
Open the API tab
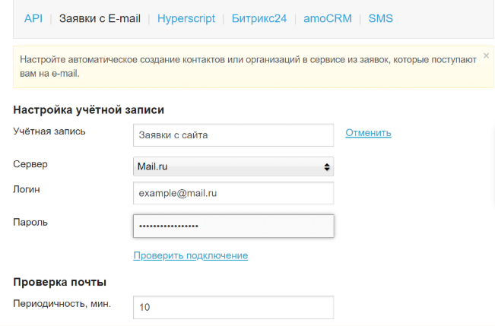click(x=33, y=18)
